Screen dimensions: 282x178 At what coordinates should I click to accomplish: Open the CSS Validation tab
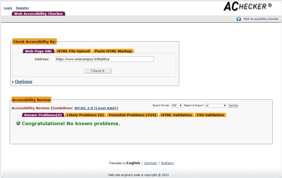tap(210, 115)
